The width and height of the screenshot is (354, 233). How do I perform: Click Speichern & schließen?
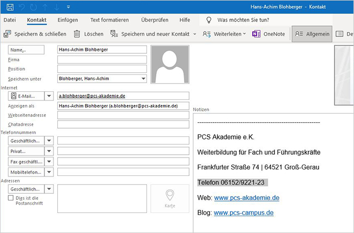[x=35, y=34]
